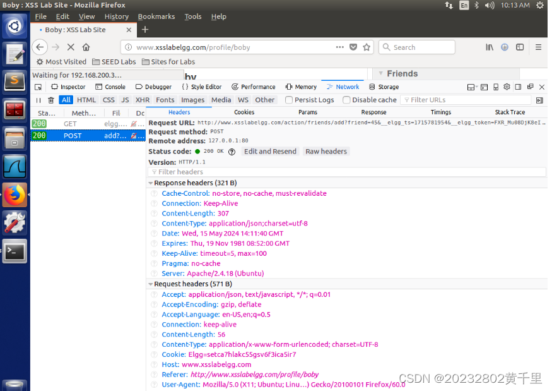Save page to Pocket
The image size is (552, 391).
[x=353, y=47]
